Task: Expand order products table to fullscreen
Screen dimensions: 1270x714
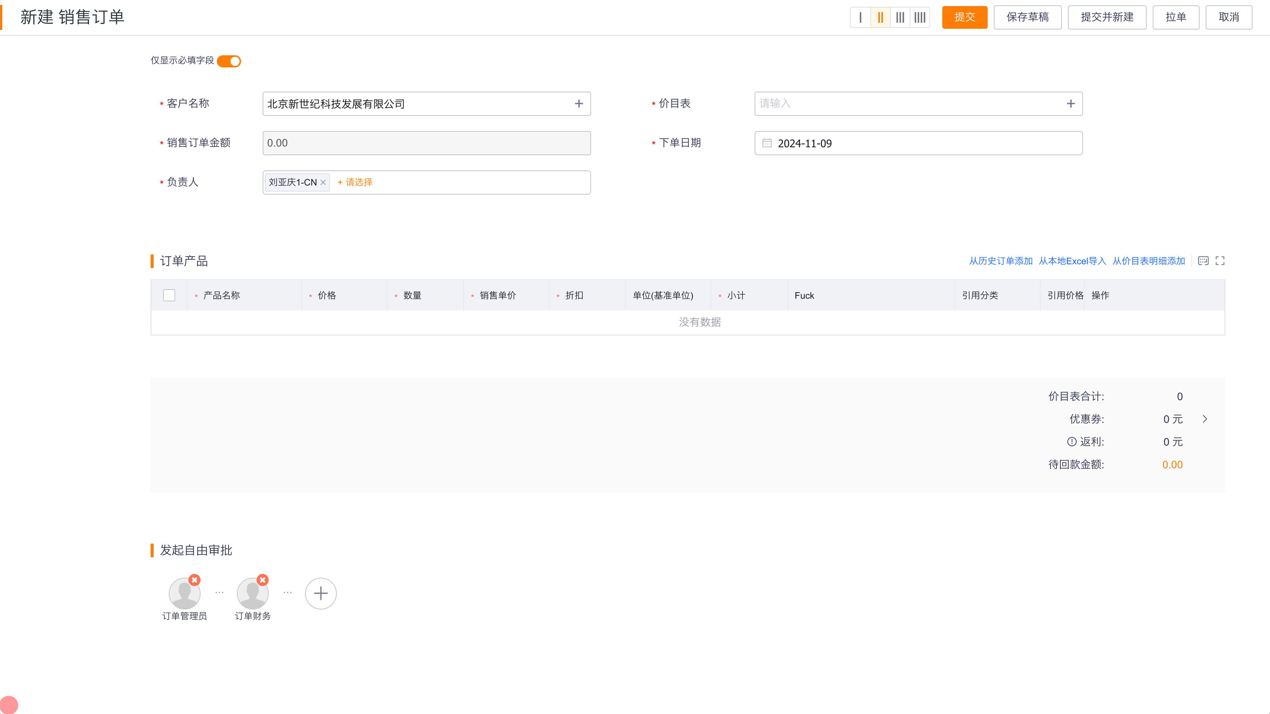Action: coord(1220,261)
